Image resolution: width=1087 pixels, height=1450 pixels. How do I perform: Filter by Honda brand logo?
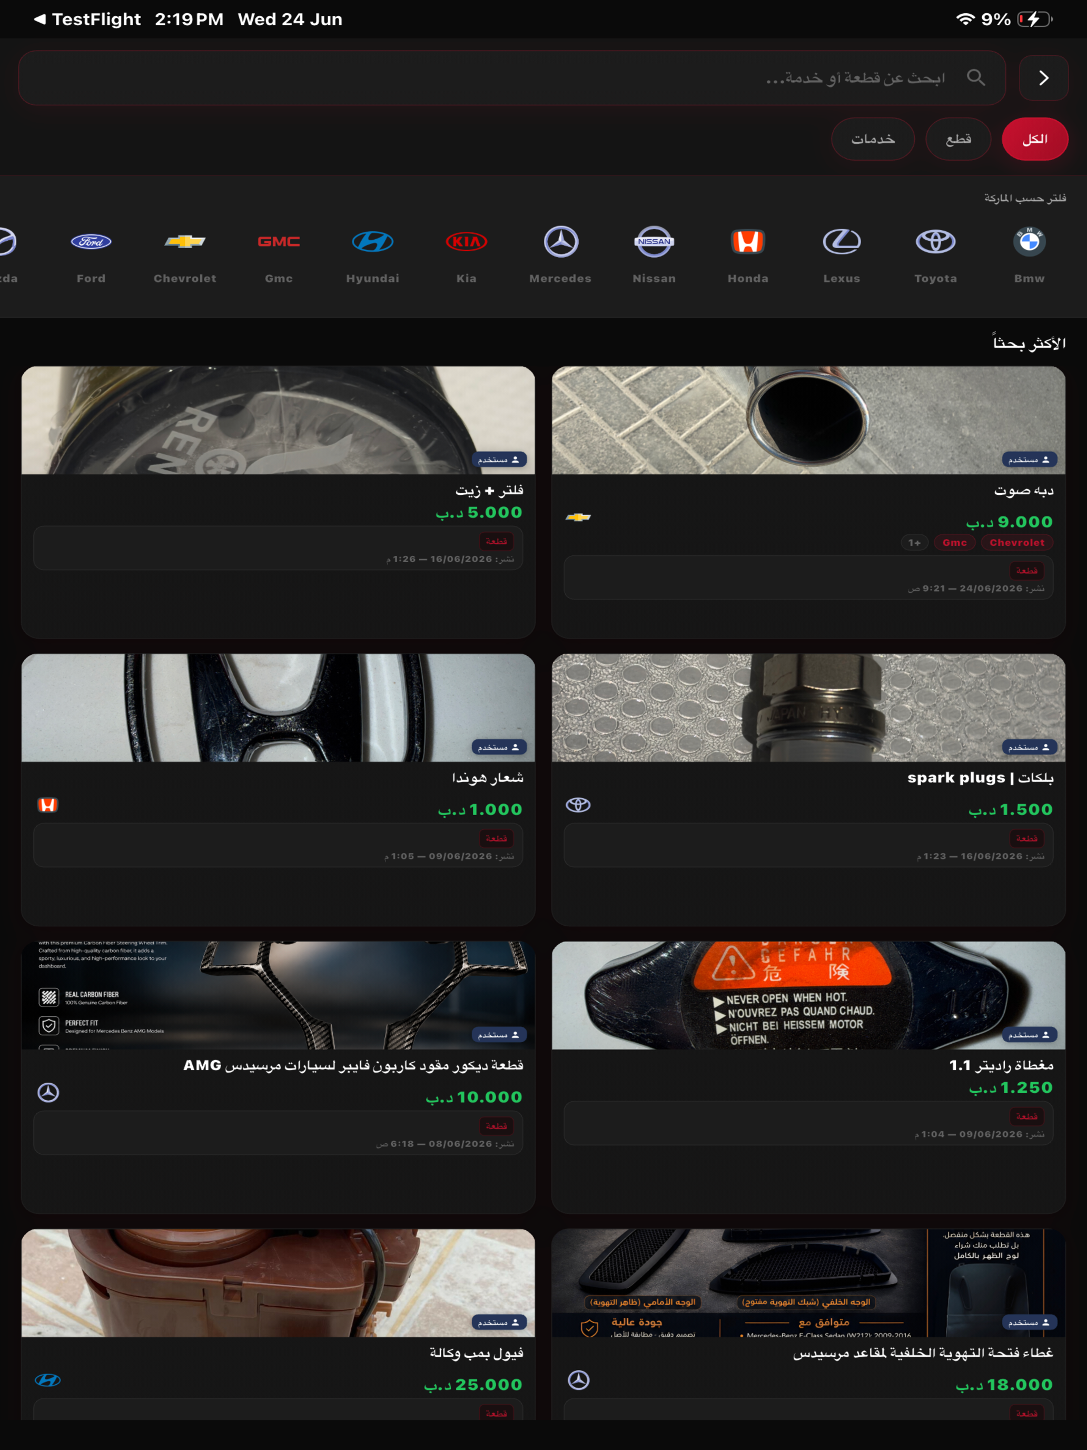pos(748,242)
